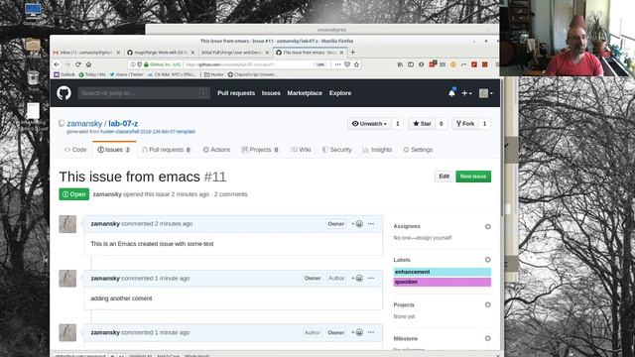This screenshot has width=635, height=357.
Task: Open the Home / Twitter bookmark
Action: pos(127,74)
